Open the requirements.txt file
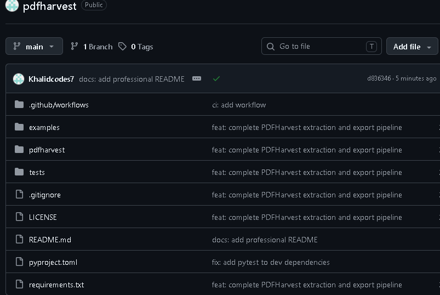The image size is (440, 295). click(x=56, y=285)
